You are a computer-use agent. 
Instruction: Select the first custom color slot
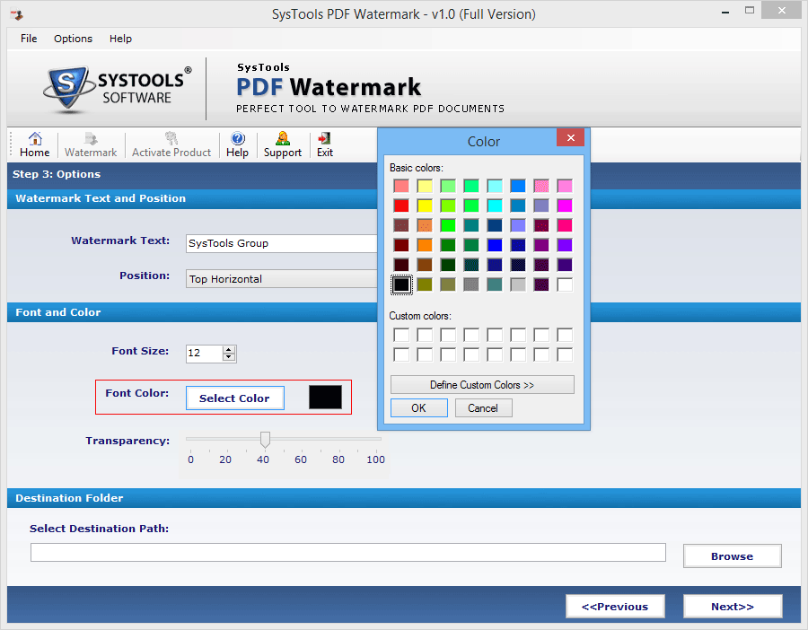401,335
